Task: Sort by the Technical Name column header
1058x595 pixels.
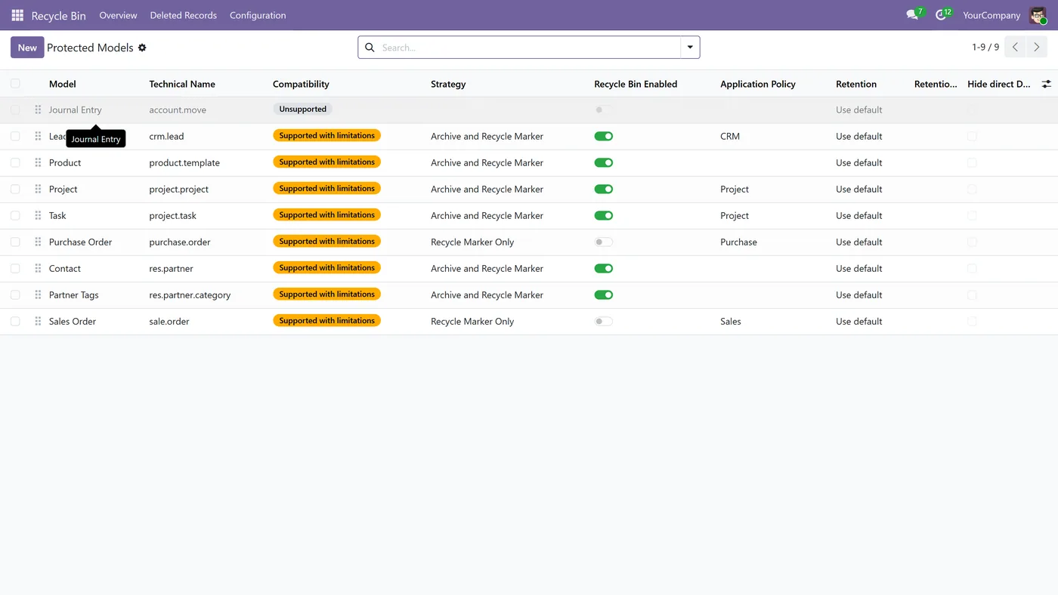Action: pyautogui.click(x=182, y=84)
